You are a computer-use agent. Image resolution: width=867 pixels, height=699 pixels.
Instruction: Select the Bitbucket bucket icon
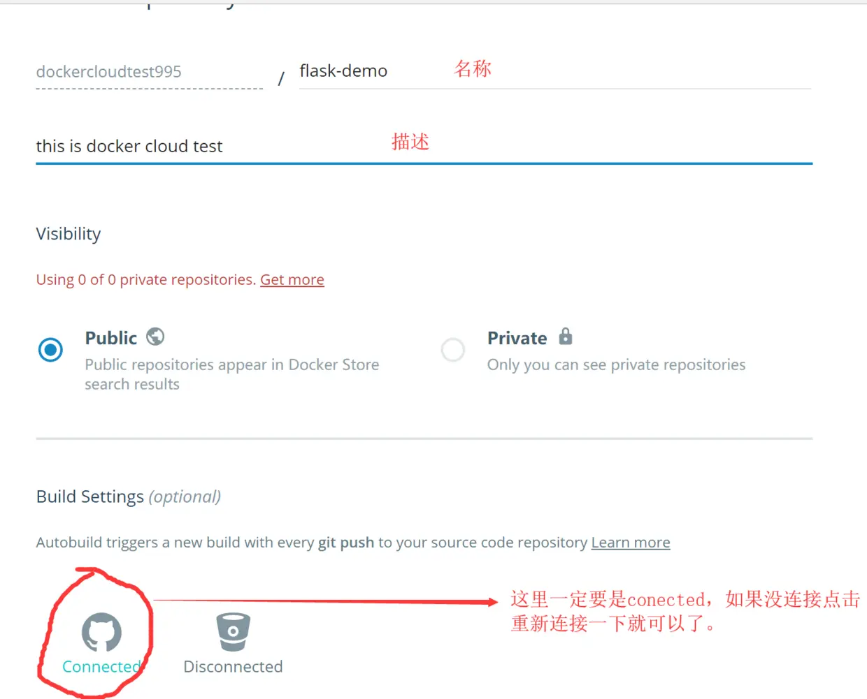[233, 631]
